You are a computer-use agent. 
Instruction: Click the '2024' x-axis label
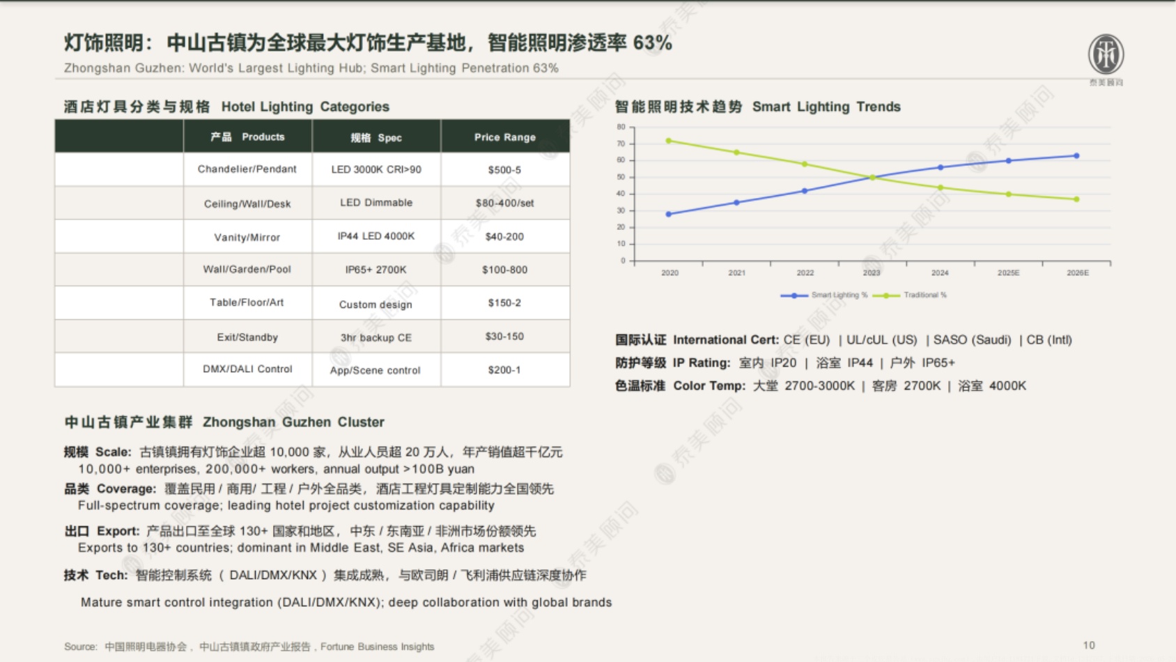pyautogui.click(x=940, y=273)
